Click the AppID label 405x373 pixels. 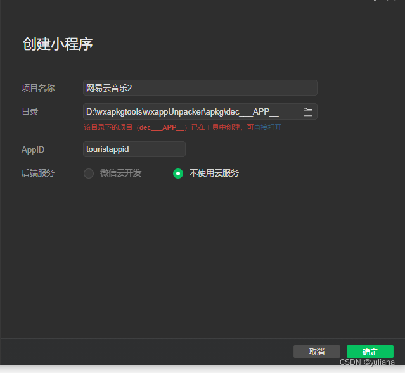33,149
